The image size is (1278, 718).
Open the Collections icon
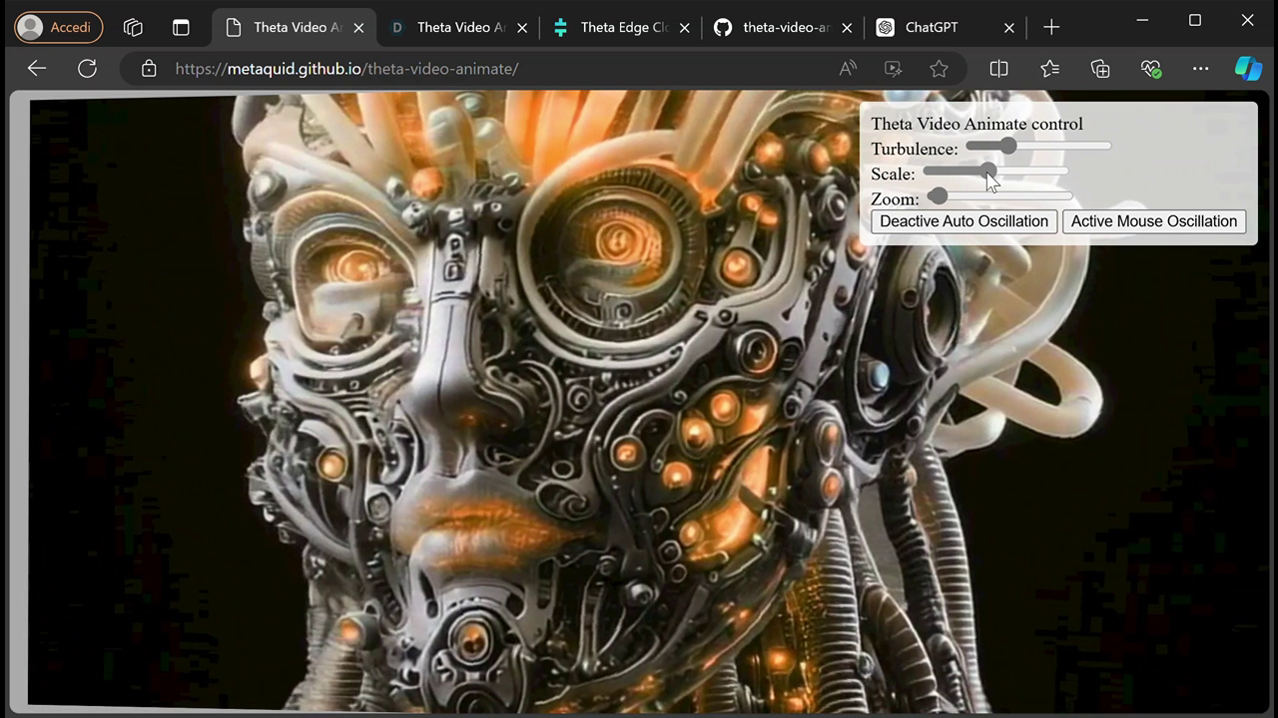1100,69
